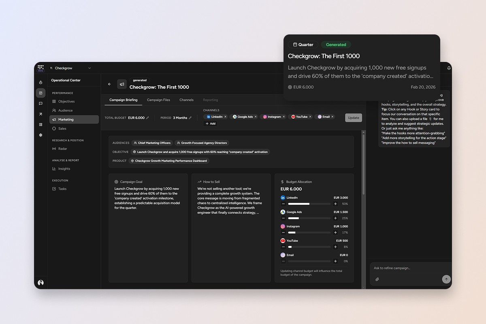
Task: Remove the Instagram channel chip
Action: (284, 117)
